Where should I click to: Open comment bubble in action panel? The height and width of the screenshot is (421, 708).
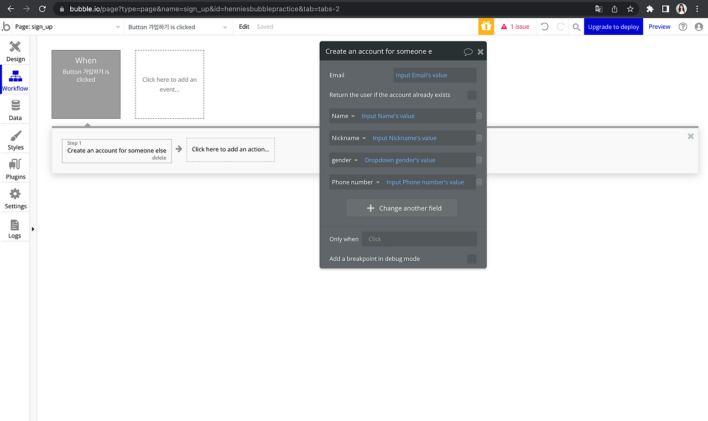468,52
